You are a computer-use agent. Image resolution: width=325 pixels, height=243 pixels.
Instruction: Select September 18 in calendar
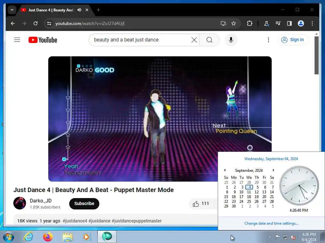pos(249,197)
